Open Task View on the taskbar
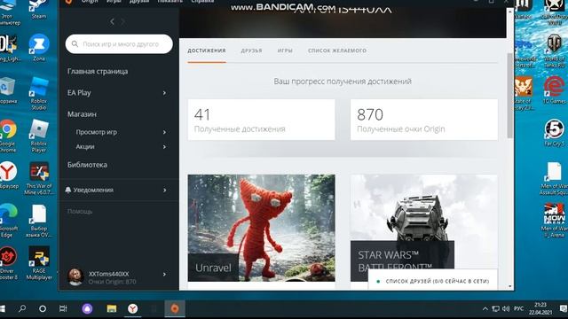Screen dimensions: 568x319 [63, 308]
